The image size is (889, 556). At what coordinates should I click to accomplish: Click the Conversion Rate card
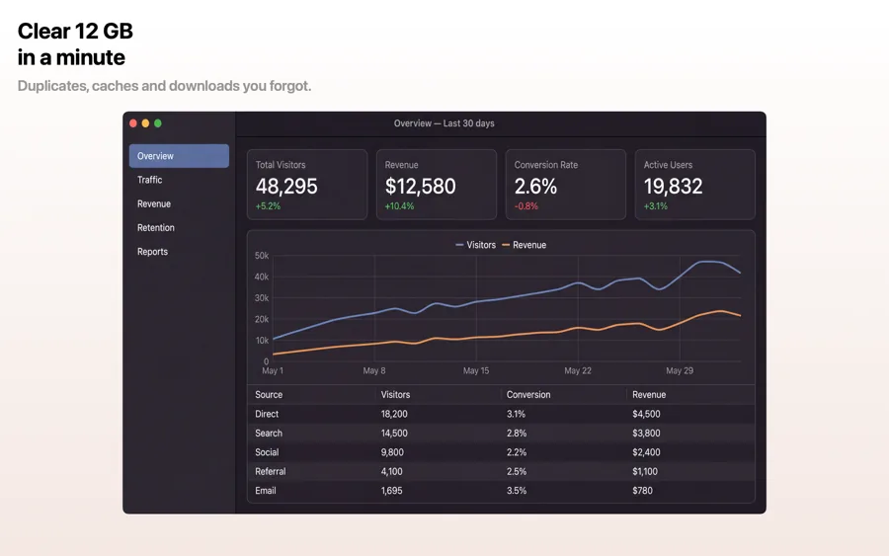coord(565,185)
